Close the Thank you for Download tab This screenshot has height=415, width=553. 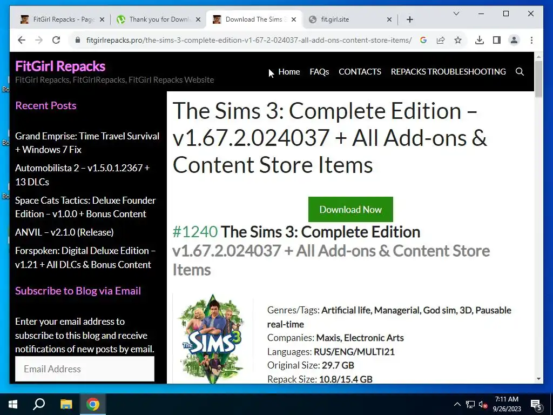[x=198, y=19]
